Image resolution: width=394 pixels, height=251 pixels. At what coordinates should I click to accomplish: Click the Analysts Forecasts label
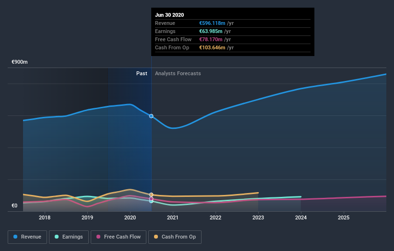tap(178, 73)
